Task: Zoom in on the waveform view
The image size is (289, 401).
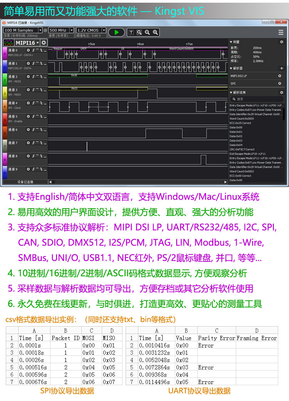Action: pos(155,32)
